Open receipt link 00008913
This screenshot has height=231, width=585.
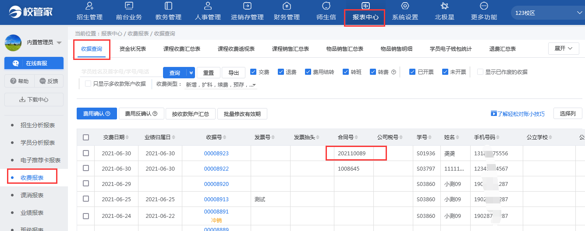(x=216, y=199)
